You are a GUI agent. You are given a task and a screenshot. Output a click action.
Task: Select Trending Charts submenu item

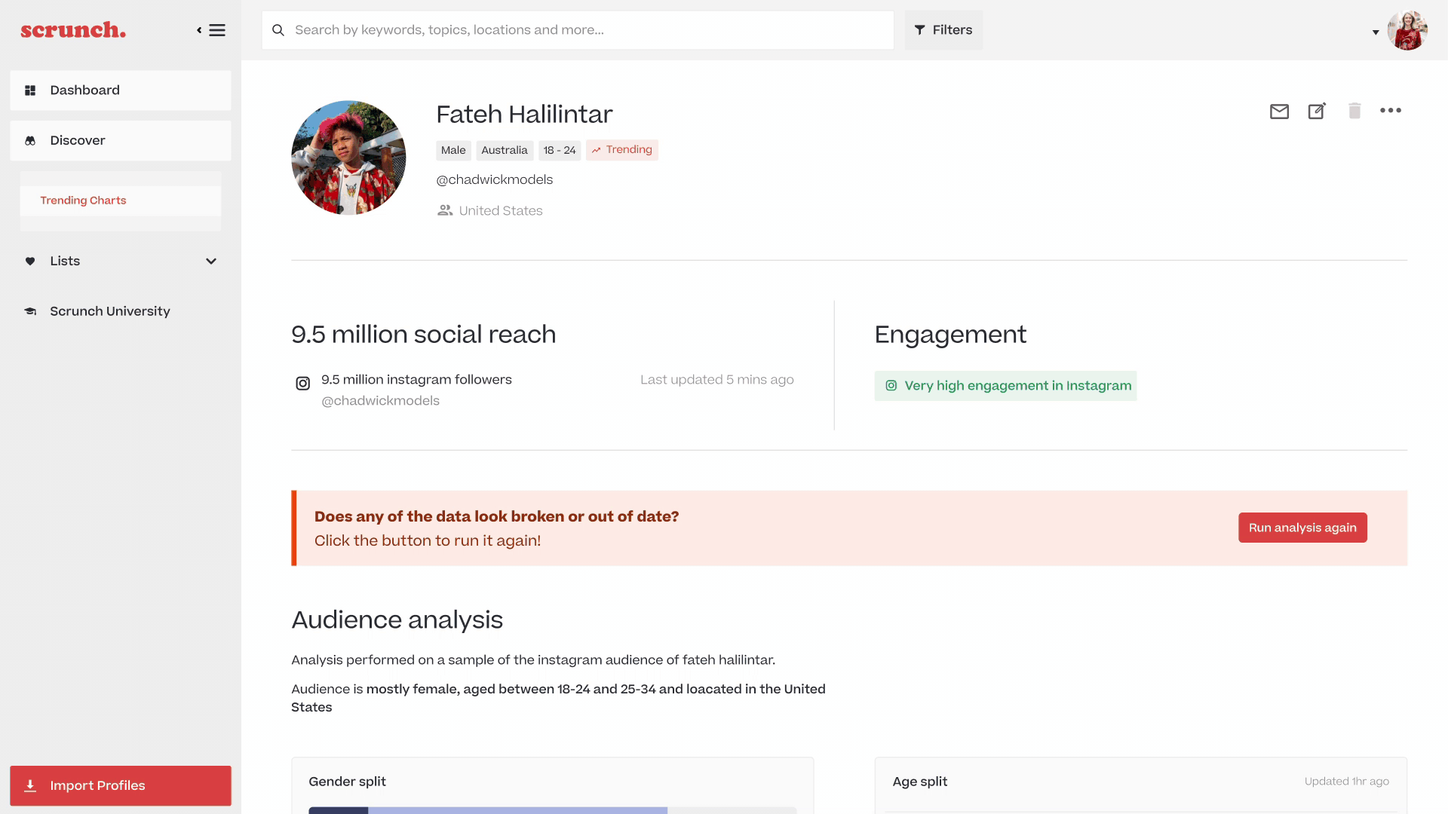tap(121, 200)
